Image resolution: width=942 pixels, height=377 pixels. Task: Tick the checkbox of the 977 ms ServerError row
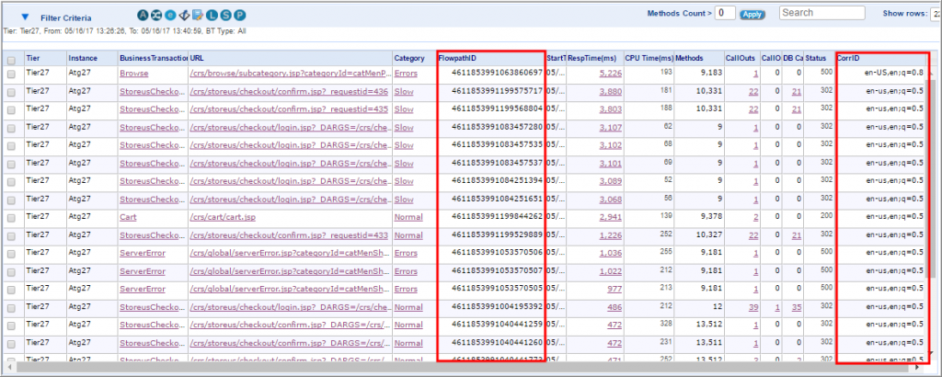click(x=11, y=291)
